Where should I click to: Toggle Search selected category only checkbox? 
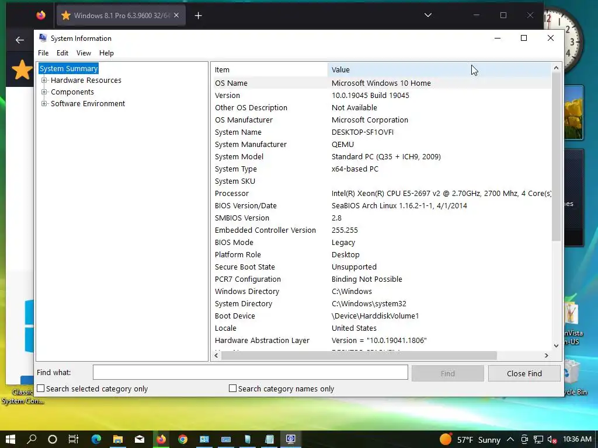click(x=41, y=388)
